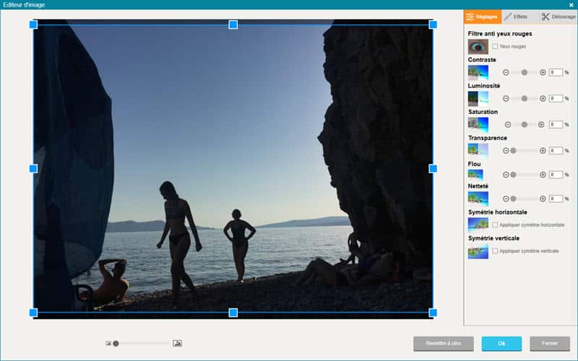Image resolution: width=578 pixels, height=361 pixels.
Task: Click the Contraste percentage input field
Action: 556,72
